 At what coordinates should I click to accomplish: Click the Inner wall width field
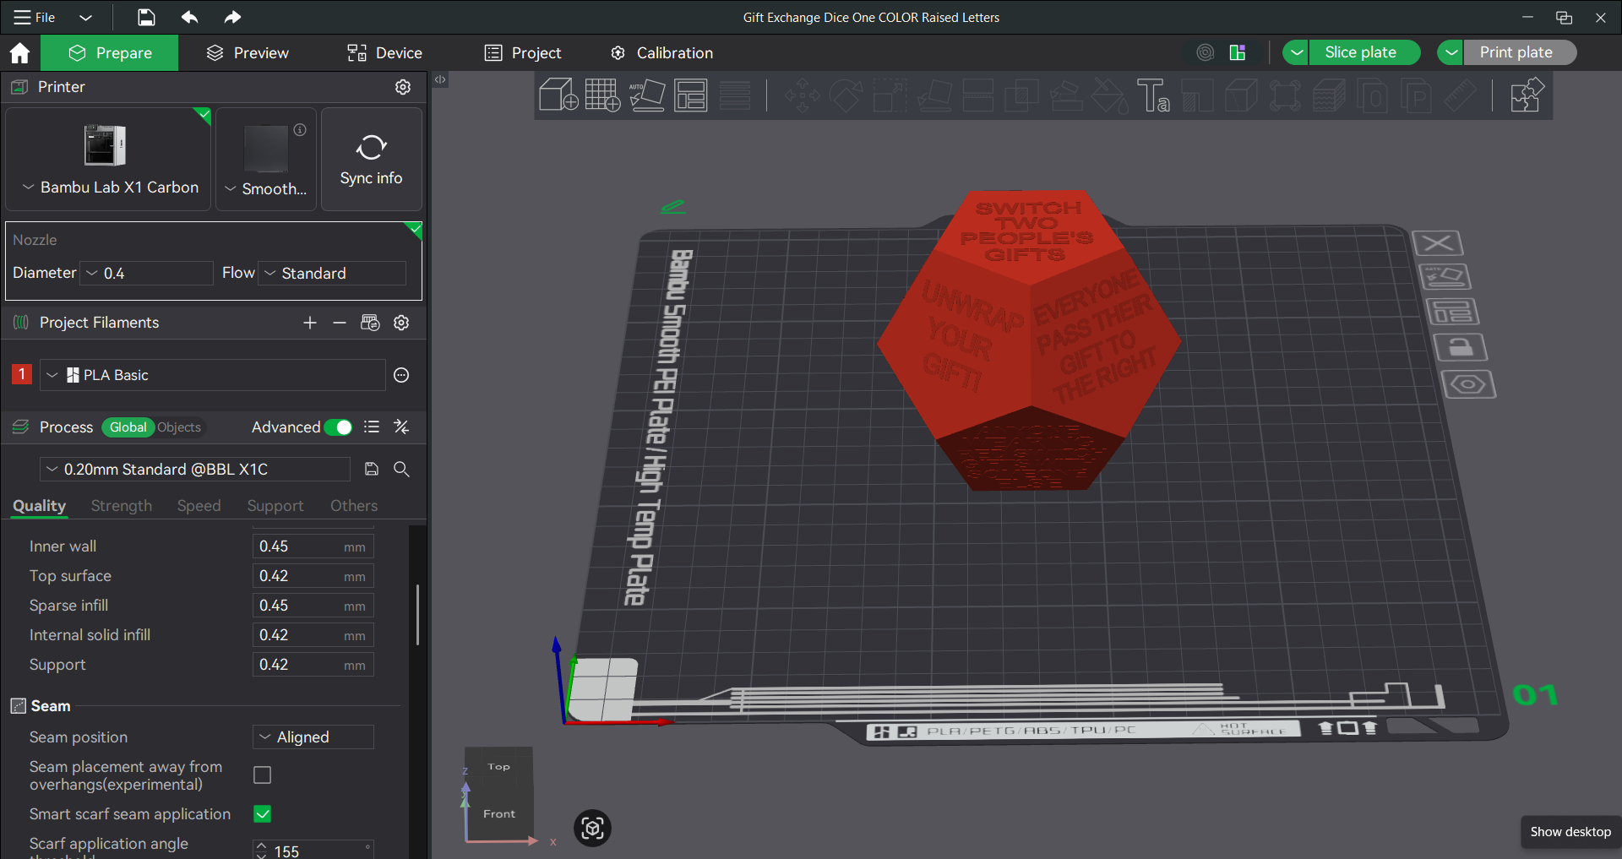click(x=313, y=546)
